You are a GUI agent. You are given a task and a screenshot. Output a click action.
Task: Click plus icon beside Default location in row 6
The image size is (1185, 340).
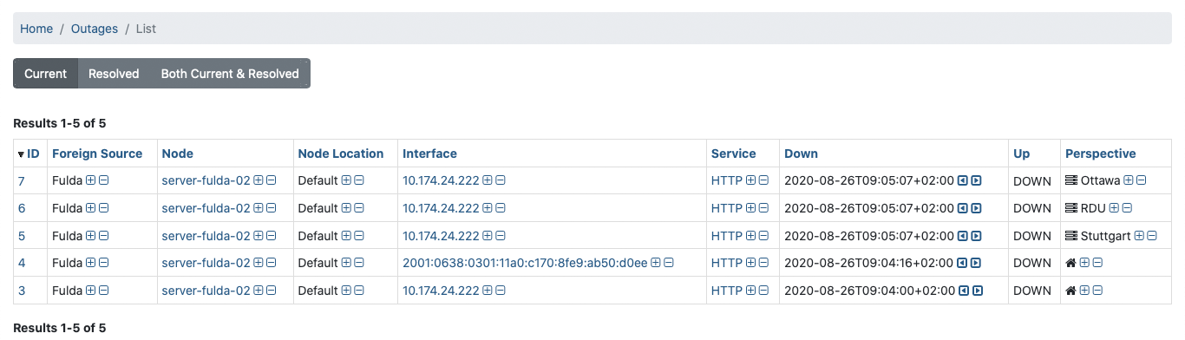point(346,208)
